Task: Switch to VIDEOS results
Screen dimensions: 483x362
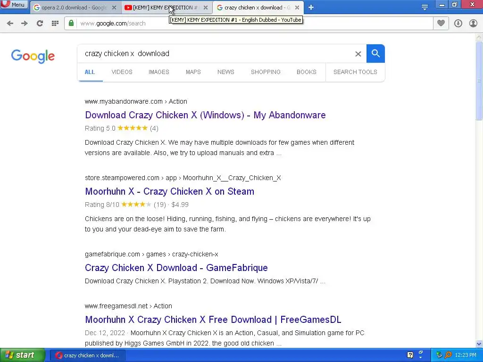Action: (122, 72)
